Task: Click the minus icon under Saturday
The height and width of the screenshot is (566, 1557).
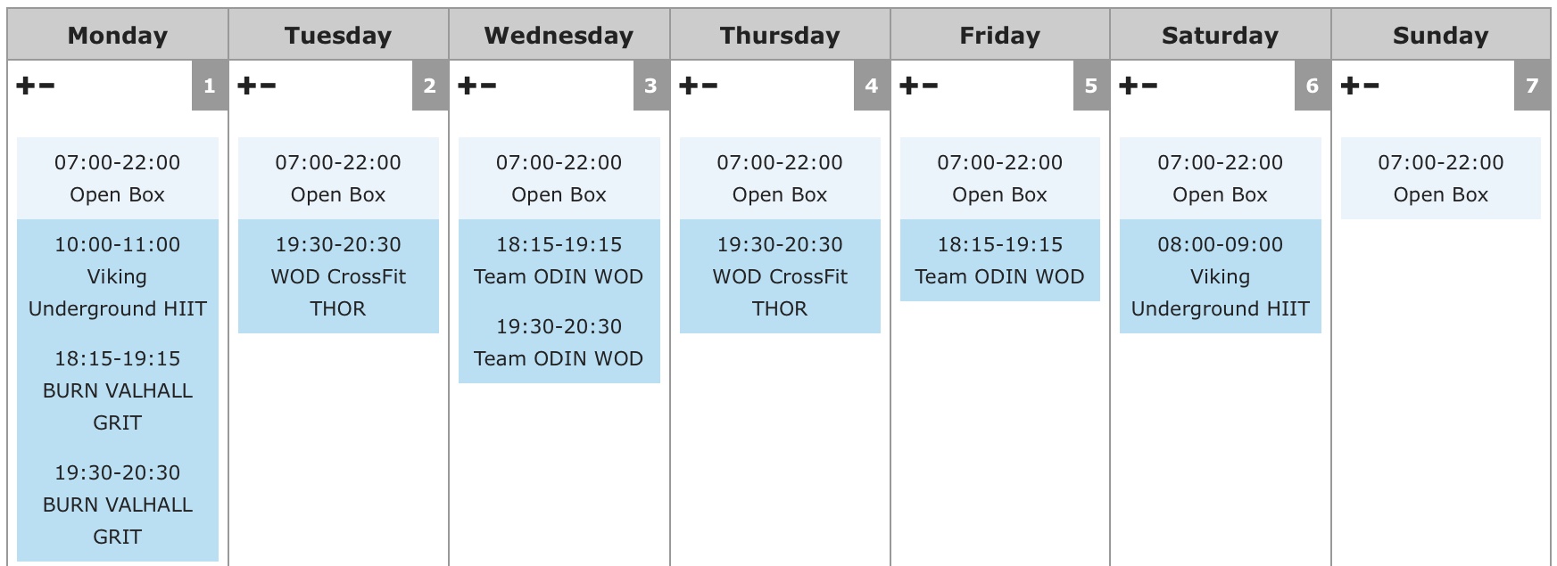Action: click(x=1149, y=86)
